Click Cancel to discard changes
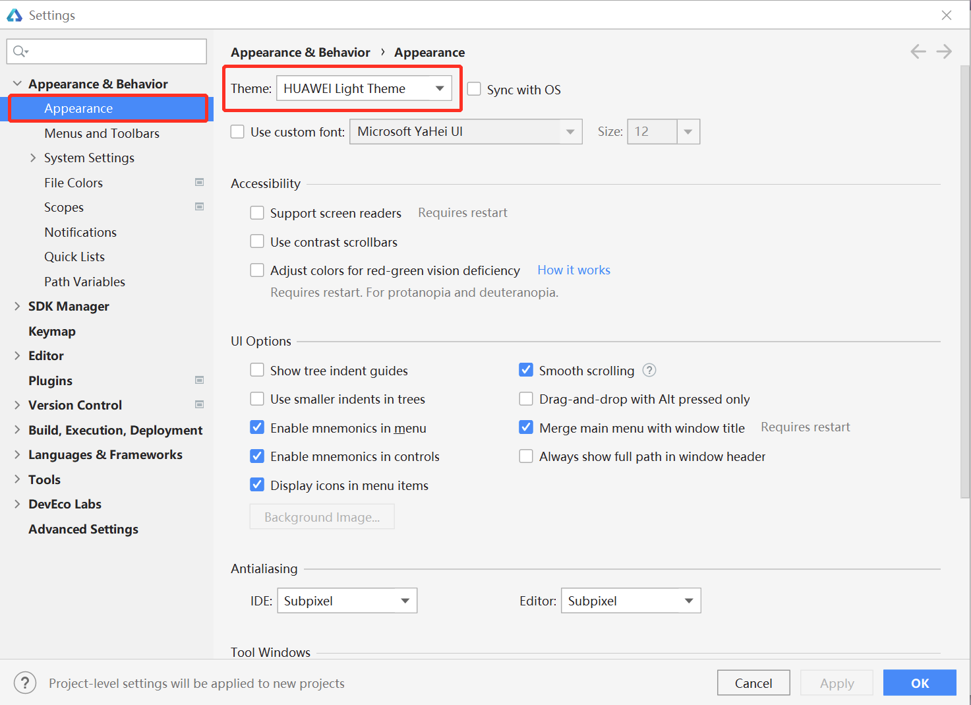This screenshot has height=705, width=971. point(753,683)
